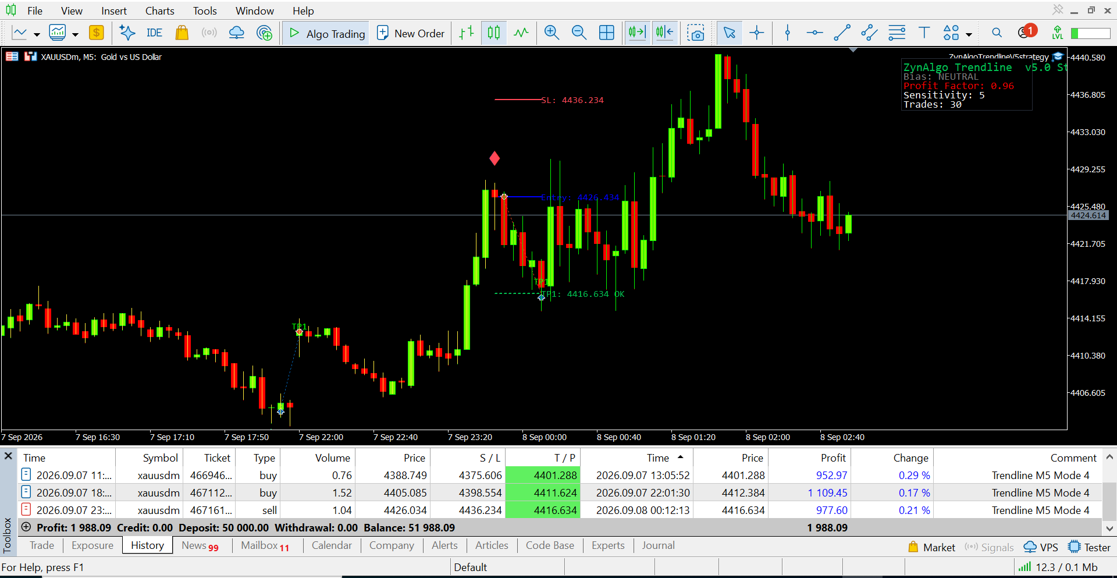Select the crosshair tool

[x=756, y=33]
